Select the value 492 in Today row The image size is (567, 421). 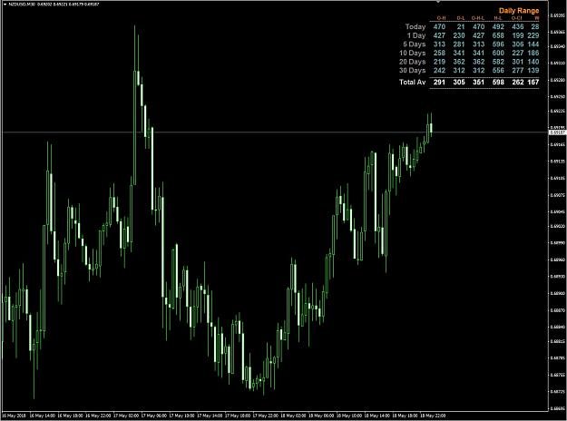(x=498, y=26)
